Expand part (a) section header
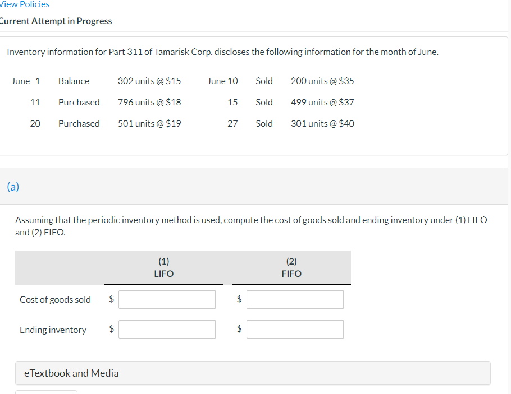This screenshot has height=394, width=511. click(x=12, y=187)
